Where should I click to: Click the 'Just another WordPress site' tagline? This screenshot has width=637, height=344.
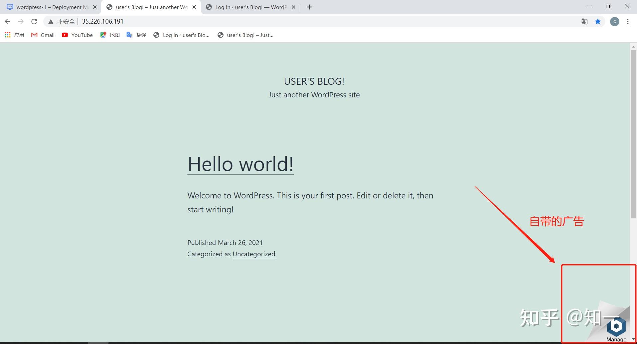tap(314, 95)
